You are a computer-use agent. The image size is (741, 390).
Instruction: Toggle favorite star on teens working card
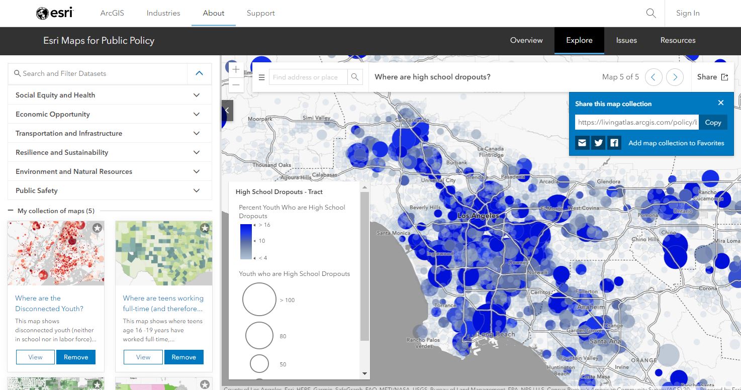(x=205, y=228)
